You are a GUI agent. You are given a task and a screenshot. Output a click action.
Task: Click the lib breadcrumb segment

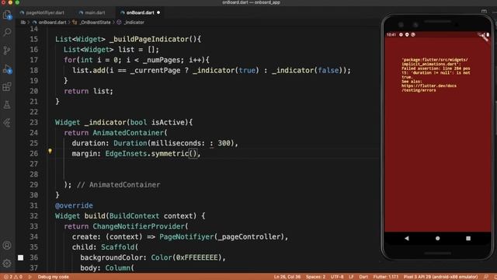23,23
